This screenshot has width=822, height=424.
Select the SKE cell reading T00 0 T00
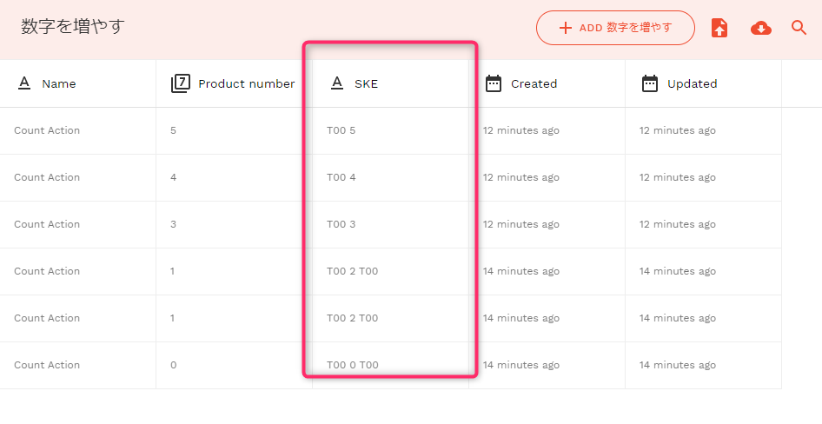(352, 365)
